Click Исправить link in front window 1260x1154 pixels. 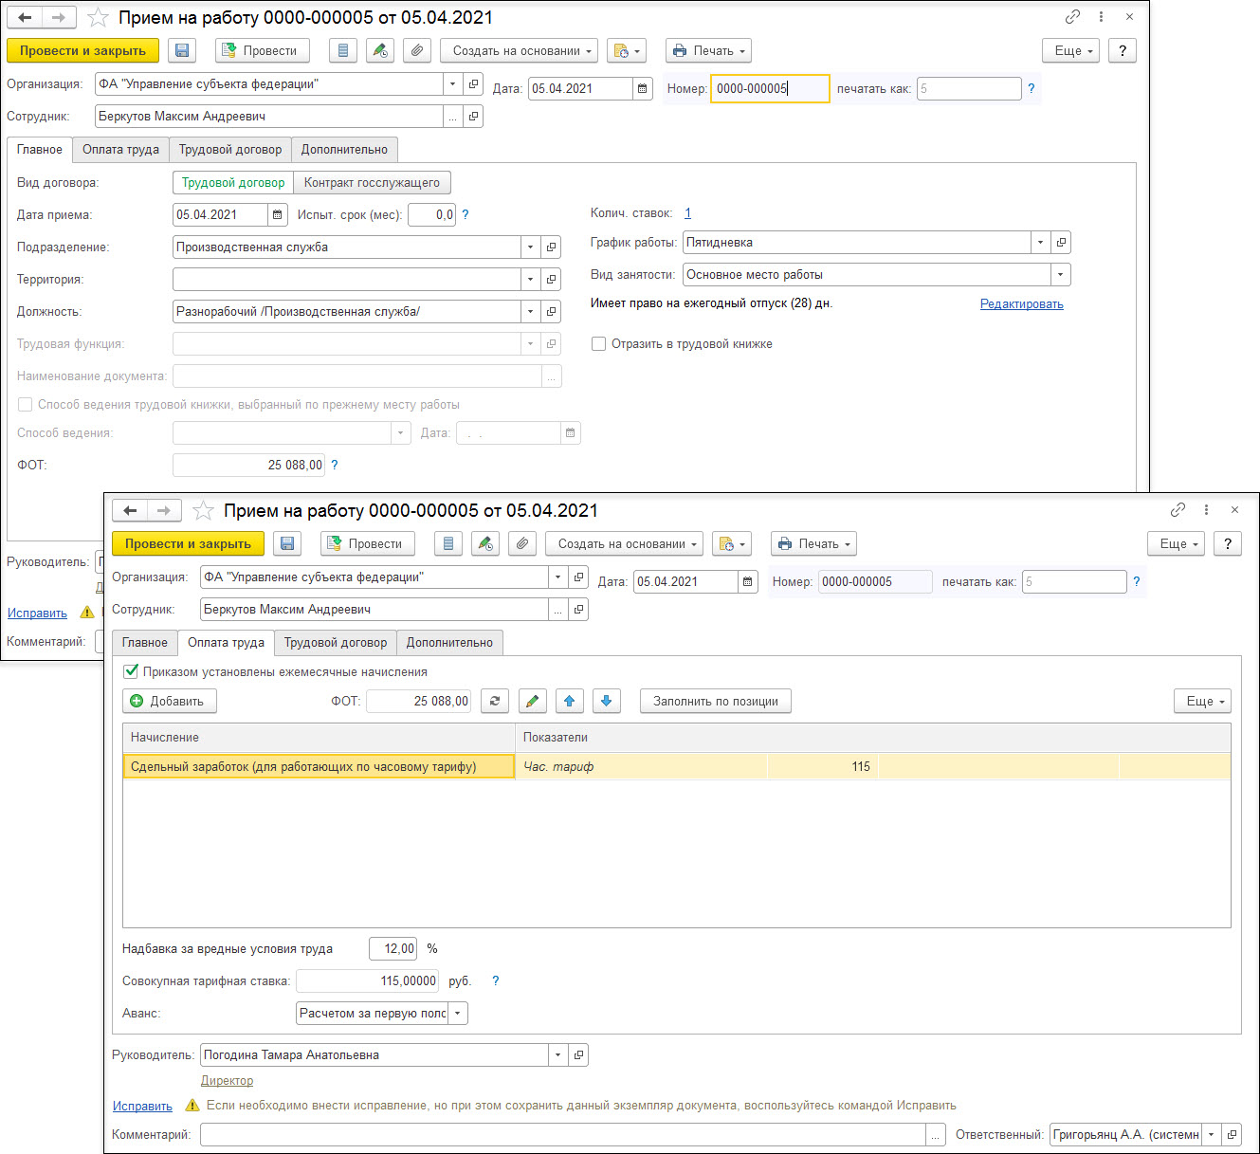click(x=142, y=1106)
